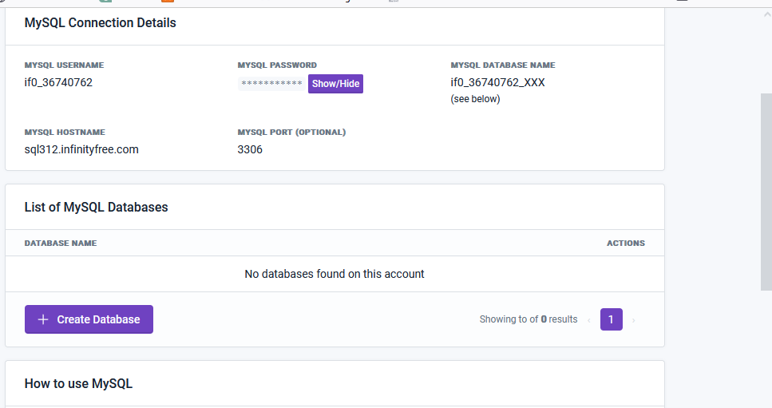
Task: Click the ACTIONS column header
Action: (625, 243)
